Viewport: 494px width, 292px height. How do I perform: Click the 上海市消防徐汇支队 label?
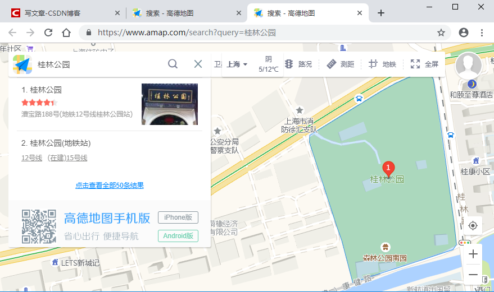coord(300,125)
